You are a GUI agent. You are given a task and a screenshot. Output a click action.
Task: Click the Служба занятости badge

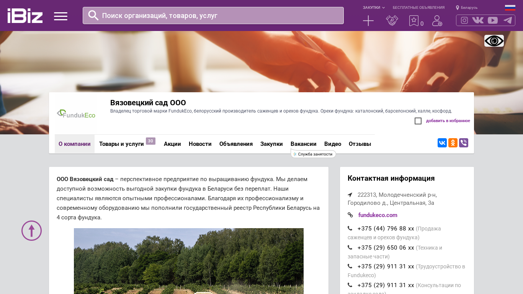313,154
